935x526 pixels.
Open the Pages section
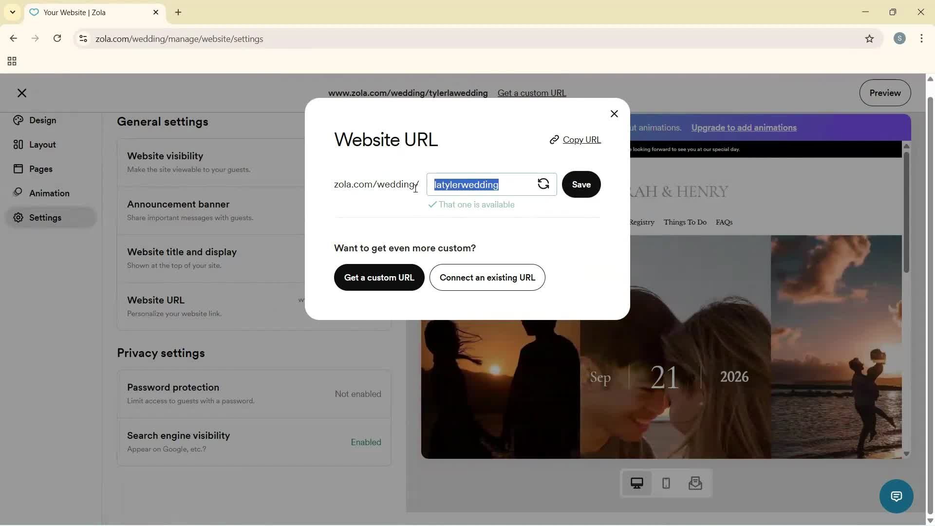(40, 169)
